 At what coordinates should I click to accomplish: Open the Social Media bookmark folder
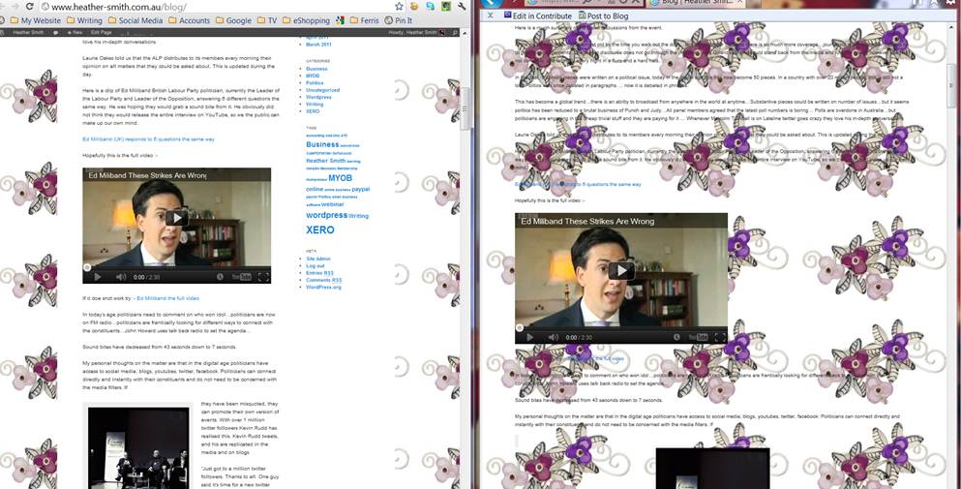click(x=135, y=20)
